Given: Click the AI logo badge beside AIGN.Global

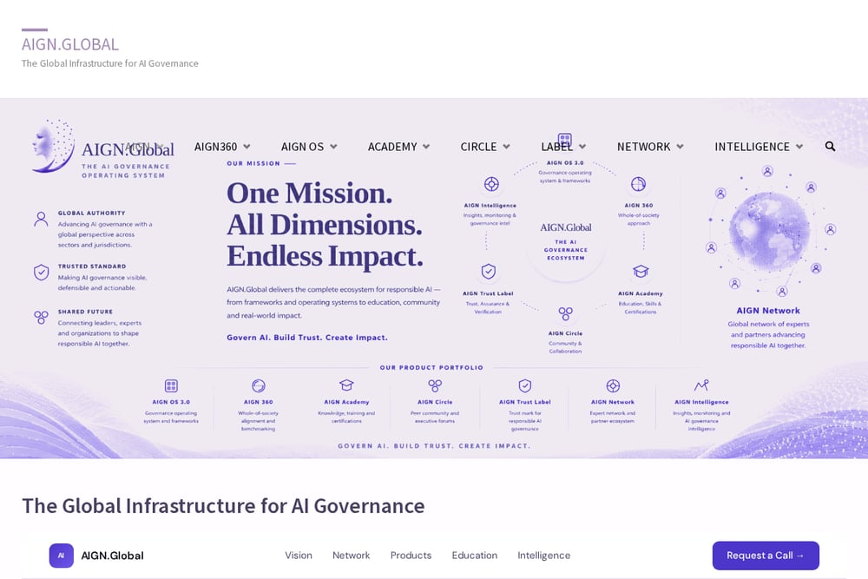Looking at the screenshot, I should coord(62,556).
